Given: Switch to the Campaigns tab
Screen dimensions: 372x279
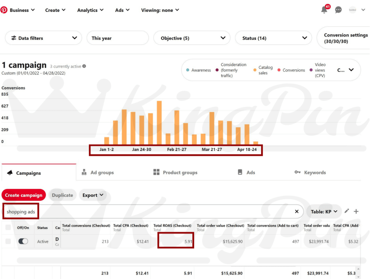Looking at the screenshot, I should click(x=39, y=173).
